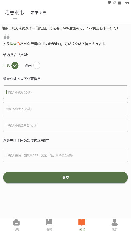This screenshot has width=131, height=234.
Task: Tap the green 提交 submit button
Action: tap(65, 177)
